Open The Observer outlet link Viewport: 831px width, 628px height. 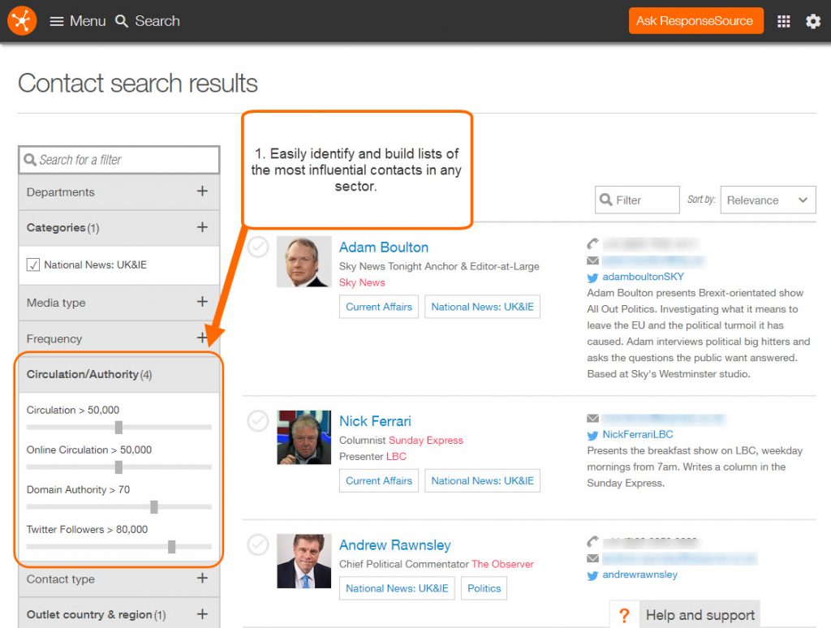[x=502, y=564]
